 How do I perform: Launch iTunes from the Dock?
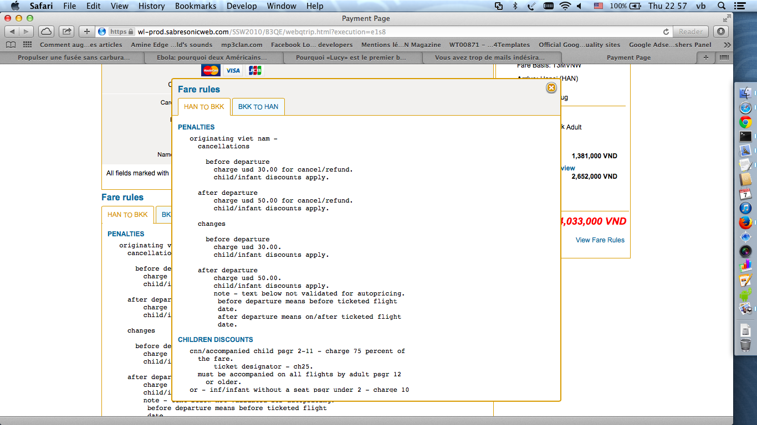click(x=745, y=208)
